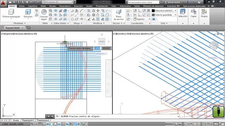Click the Suavizar objeto mesh tool

(44, 15)
